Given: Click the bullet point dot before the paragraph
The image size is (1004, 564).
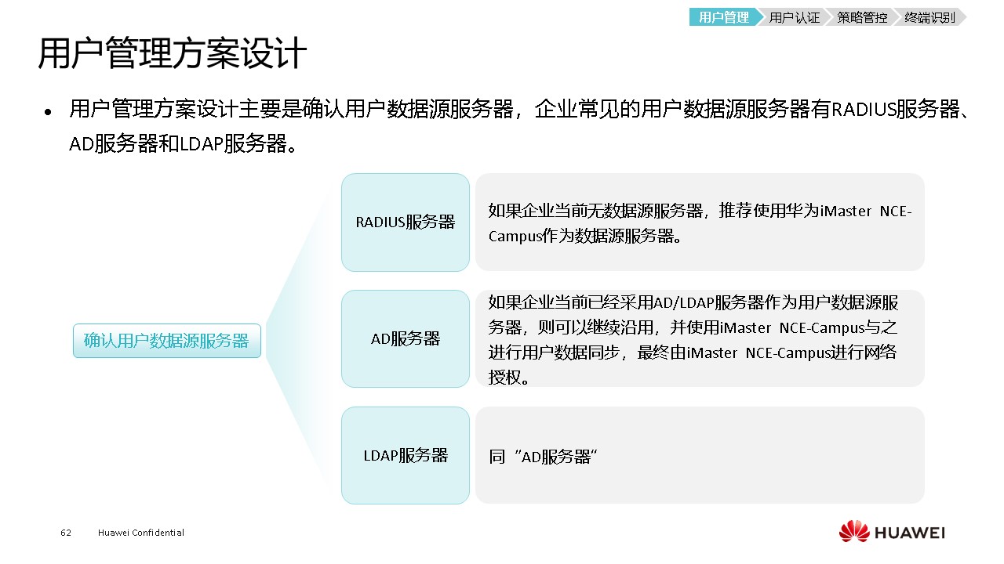Looking at the screenshot, I should [49, 112].
